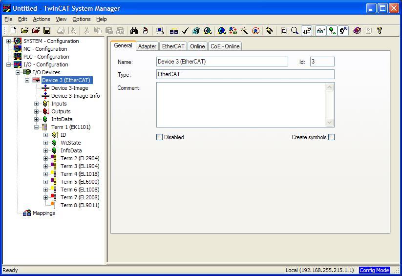Click the Choose Target System computer icon

coord(160,31)
